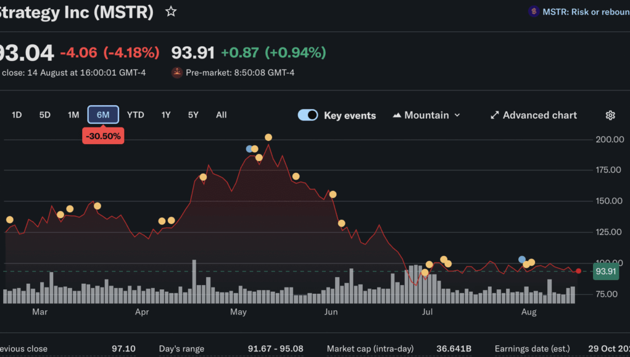Image resolution: width=630 pixels, height=357 pixels.
Task: Toggle the Key events switch
Action: (x=308, y=115)
